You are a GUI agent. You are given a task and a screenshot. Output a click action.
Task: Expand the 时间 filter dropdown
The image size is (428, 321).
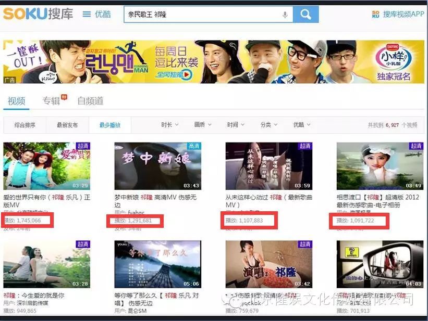point(236,125)
